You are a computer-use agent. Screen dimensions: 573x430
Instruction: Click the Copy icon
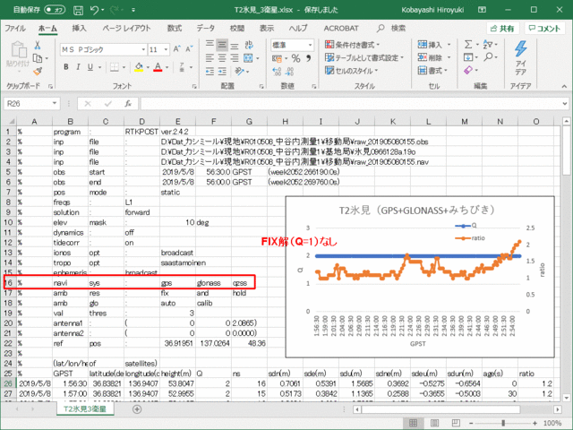(x=38, y=58)
